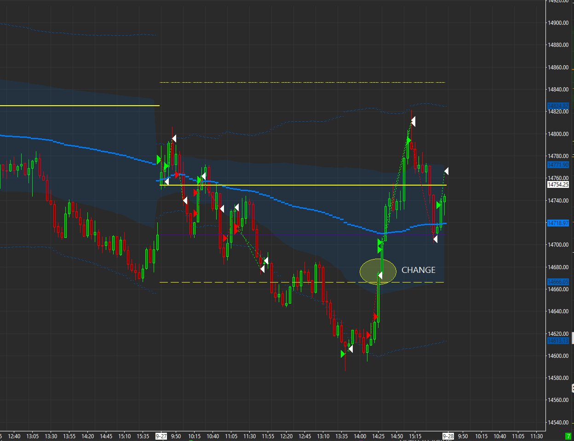Screen dimensions: 574x441
Task: Click the 14:50 time axis label
Action: click(x=397, y=436)
